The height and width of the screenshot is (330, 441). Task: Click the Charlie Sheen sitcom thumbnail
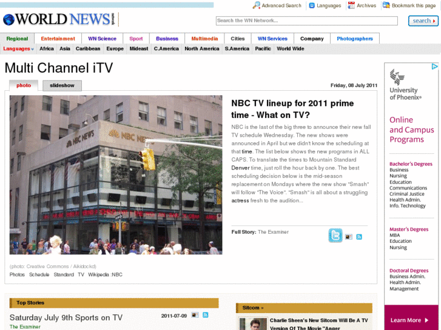tap(253, 324)
